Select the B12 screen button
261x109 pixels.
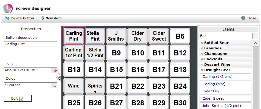click(180, 52)
